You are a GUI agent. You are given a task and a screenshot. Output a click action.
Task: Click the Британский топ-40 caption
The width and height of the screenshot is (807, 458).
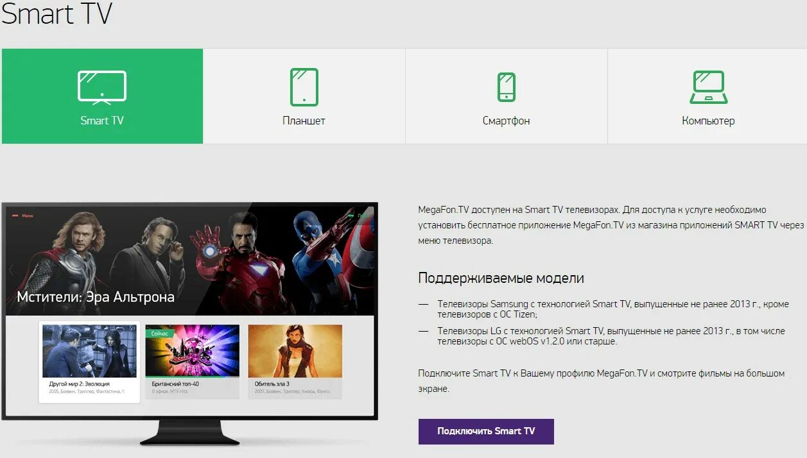(175, 384)
